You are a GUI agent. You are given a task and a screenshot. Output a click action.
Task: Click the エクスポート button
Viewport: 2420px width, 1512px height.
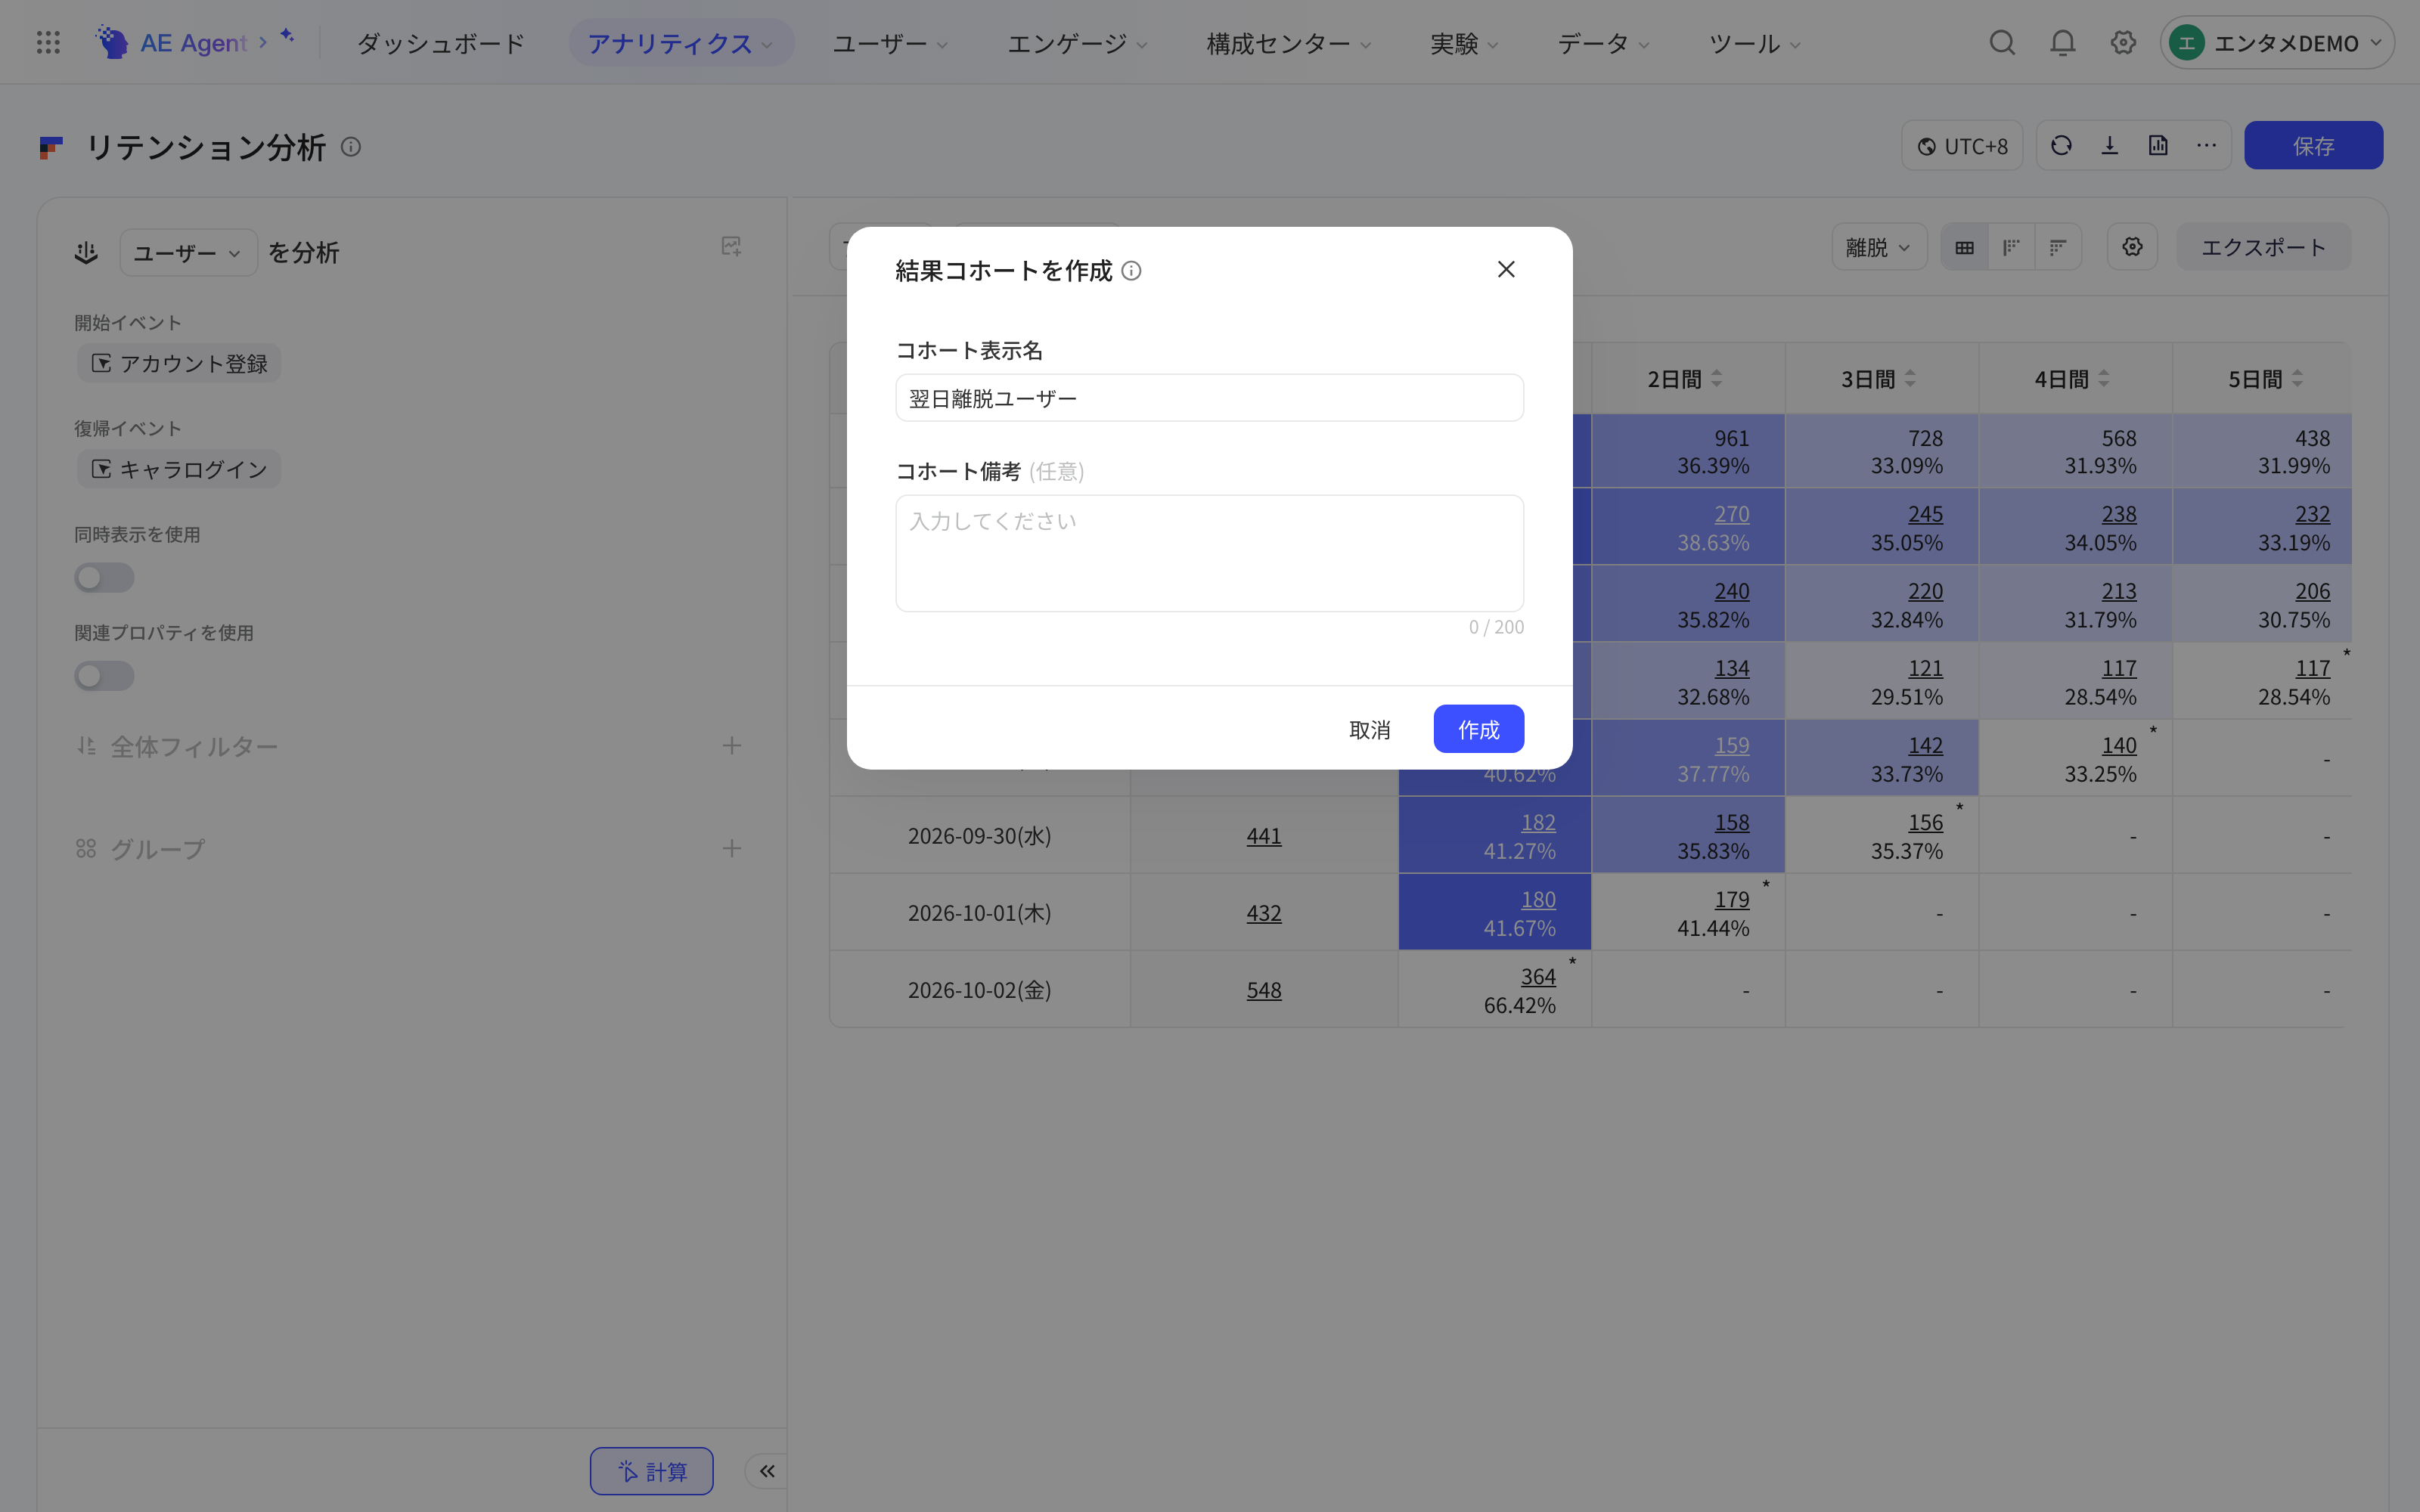pos(2263,247)
